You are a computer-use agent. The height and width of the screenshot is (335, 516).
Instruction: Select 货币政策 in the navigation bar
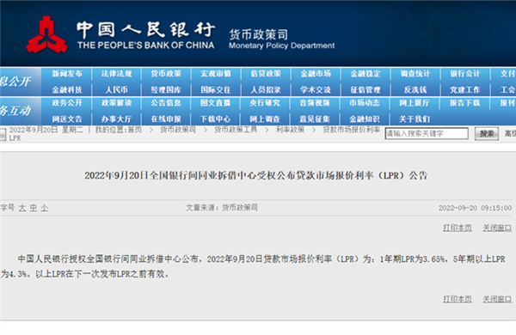coord(166,74)
